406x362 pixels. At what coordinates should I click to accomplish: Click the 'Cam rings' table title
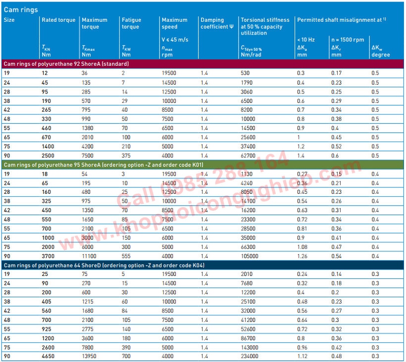[21, 9]
